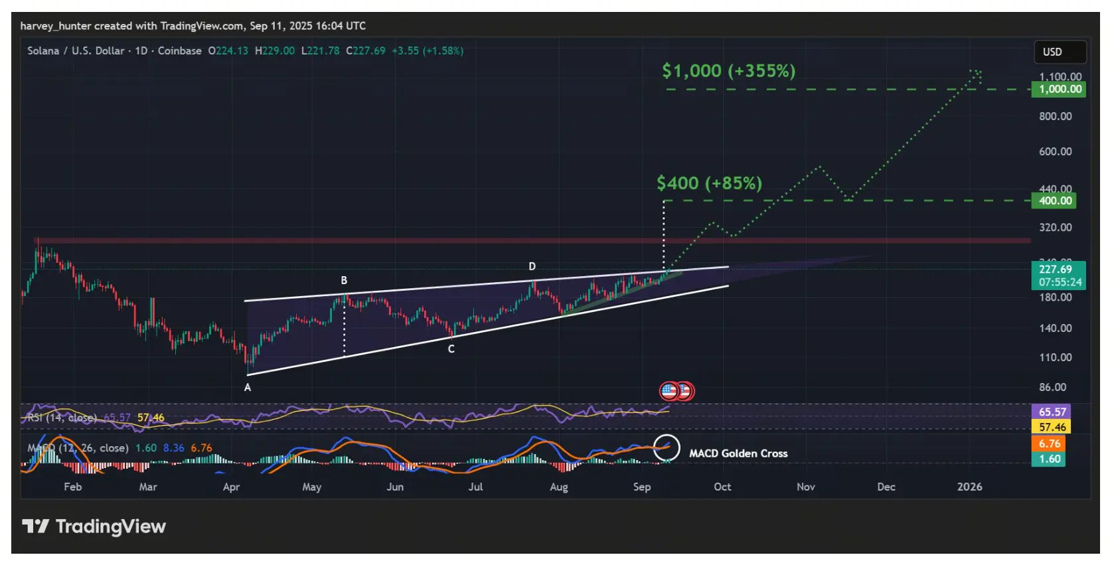
Task: Select the wedge point label A
Action: point(248,388)
